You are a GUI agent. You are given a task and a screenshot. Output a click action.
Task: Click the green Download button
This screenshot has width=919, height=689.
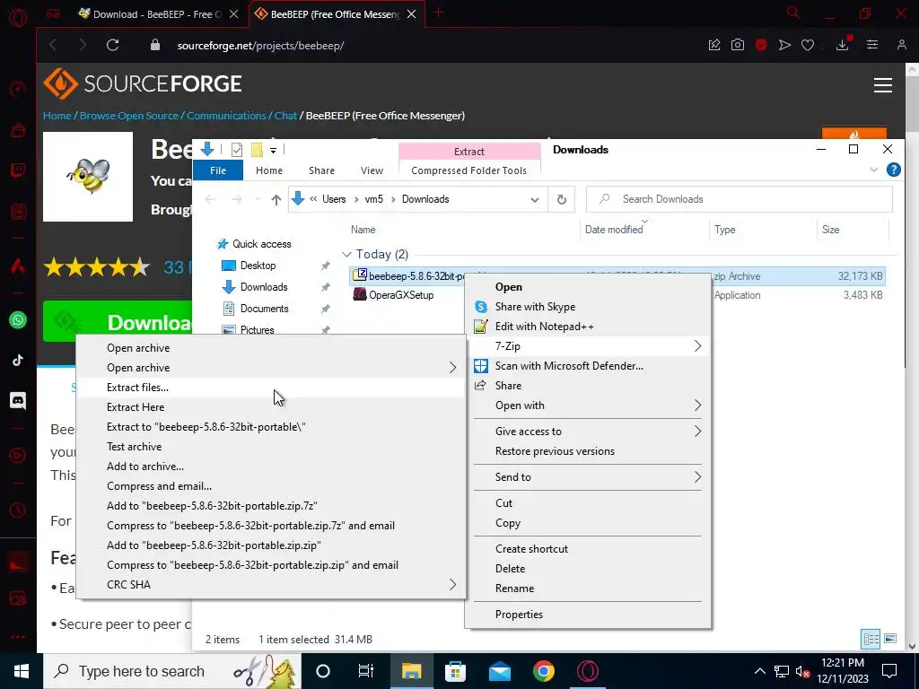[118, 321]
